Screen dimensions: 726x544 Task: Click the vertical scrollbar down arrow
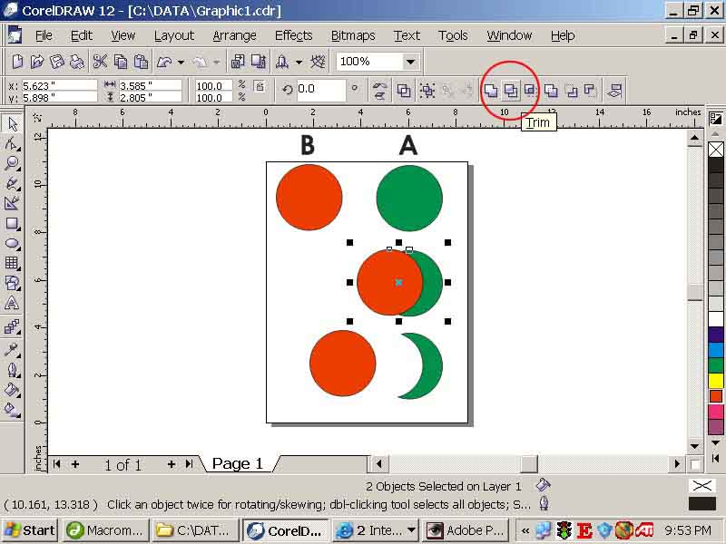click(x=694, y=446)
